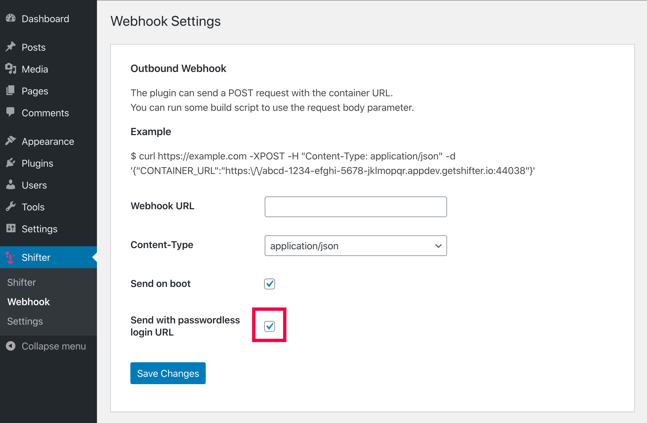Focus the Webhook URL input field
The height and width of the screenshot is (423, 647).
pyautogui.click(x=356, y=207)
